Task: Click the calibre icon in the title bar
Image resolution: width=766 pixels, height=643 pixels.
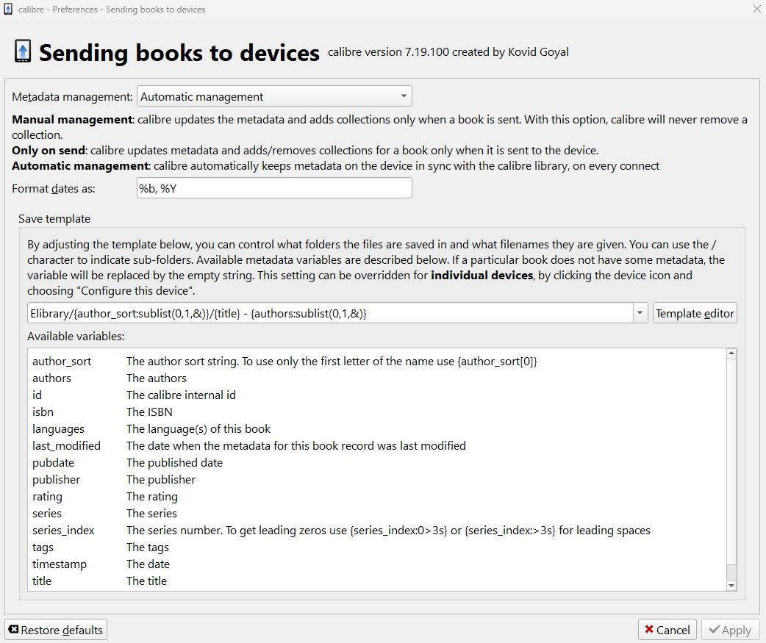Action: [9, 10]
